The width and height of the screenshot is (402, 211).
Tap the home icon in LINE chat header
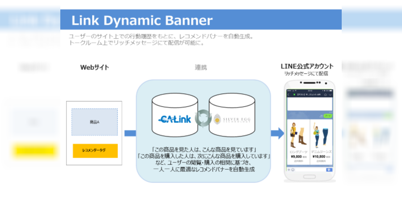click(325, 95)
